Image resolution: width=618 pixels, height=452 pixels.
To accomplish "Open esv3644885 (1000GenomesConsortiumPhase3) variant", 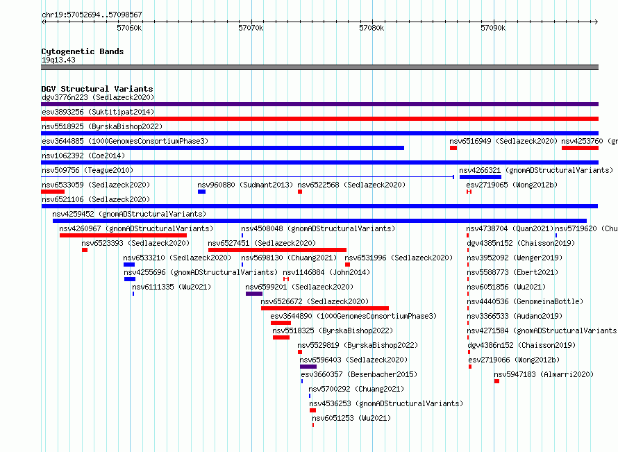I will (x=125, y=141).
